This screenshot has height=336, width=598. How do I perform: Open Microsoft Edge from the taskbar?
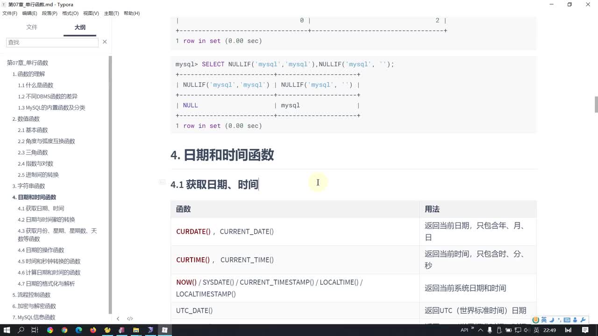(x=78, y=330)
